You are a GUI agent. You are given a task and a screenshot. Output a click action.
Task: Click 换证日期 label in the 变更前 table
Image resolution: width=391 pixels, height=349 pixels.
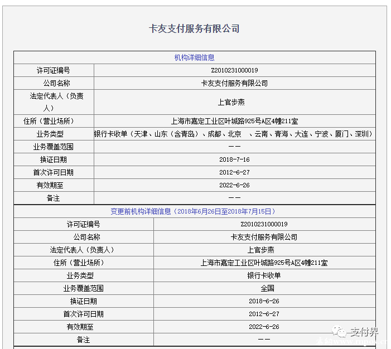(83, 302)
